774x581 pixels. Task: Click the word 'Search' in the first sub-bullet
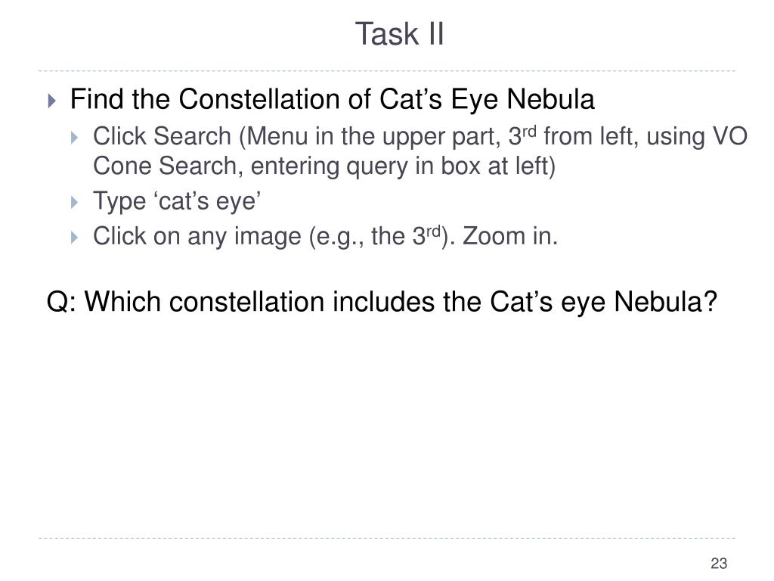193,136
